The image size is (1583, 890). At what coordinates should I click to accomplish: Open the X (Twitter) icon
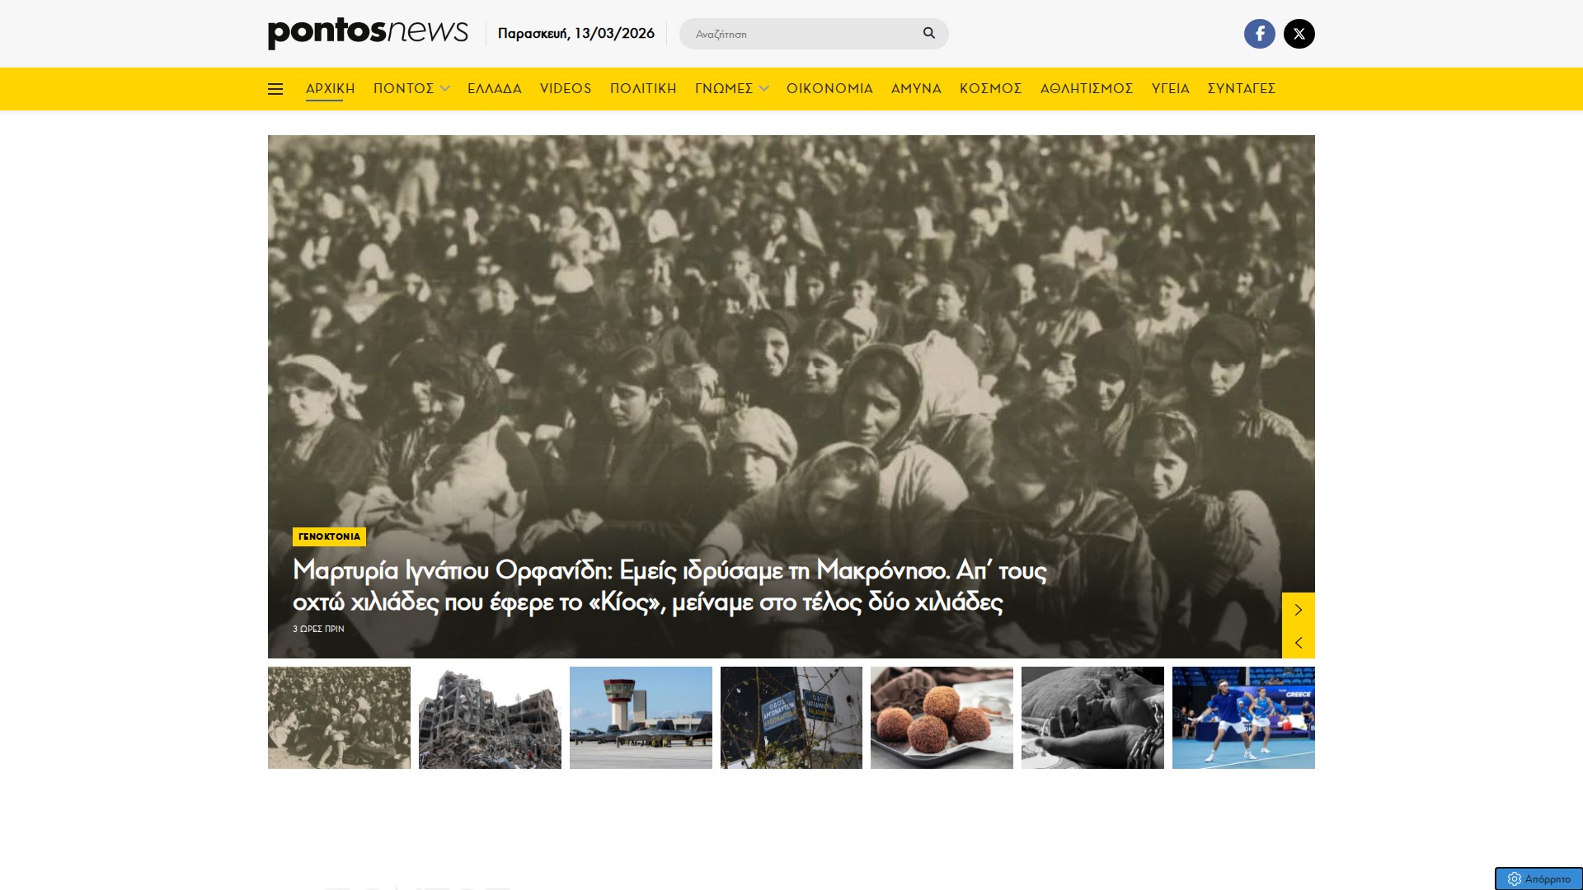[1299, 34]
